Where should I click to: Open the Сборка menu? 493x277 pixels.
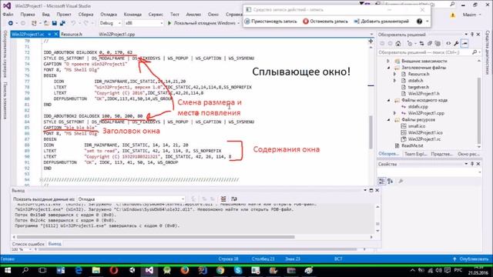tap(86, 15)
